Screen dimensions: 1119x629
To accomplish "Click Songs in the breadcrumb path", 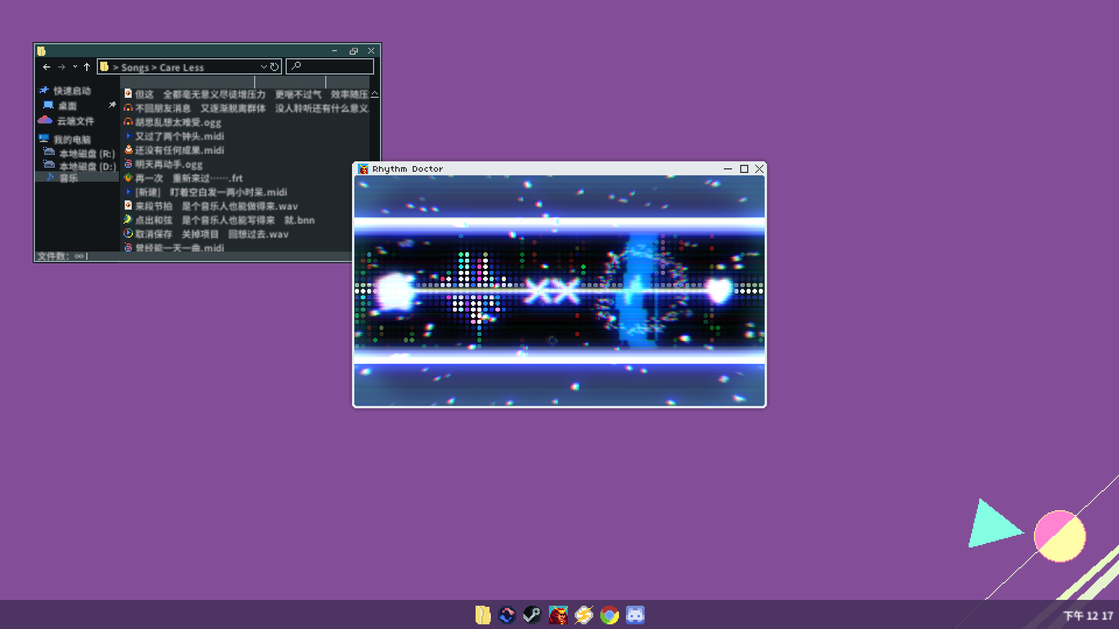I will 135,68.
